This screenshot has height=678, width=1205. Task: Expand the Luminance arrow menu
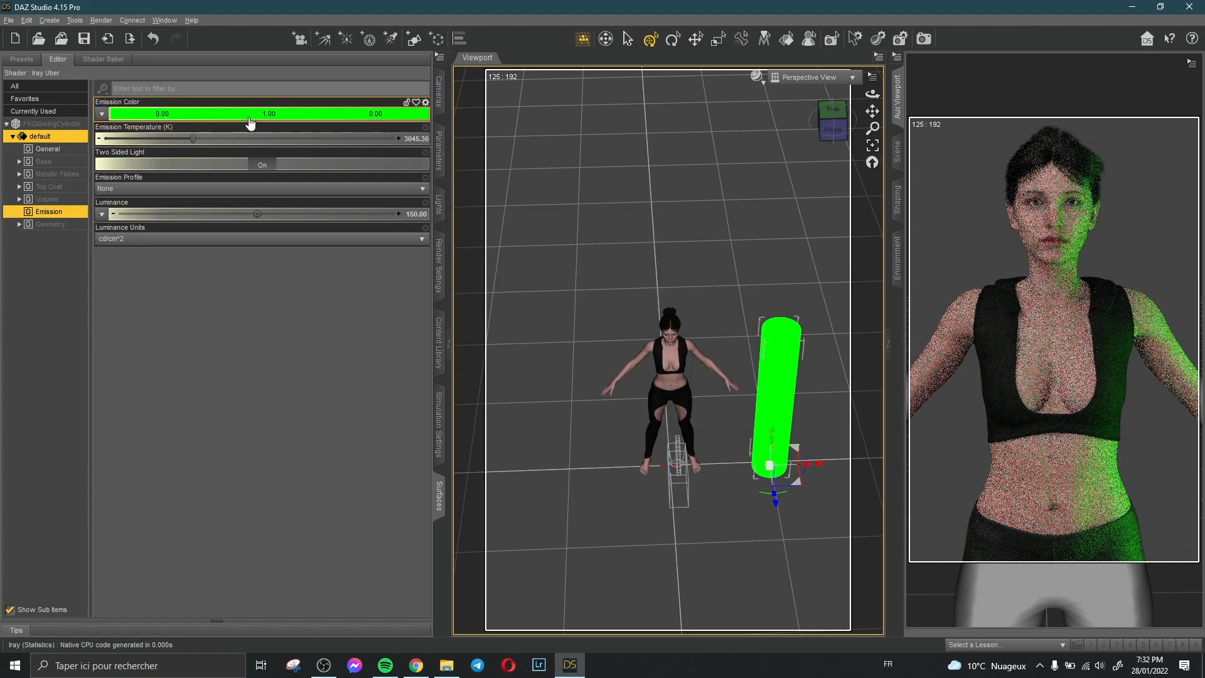tap(102, 215)
